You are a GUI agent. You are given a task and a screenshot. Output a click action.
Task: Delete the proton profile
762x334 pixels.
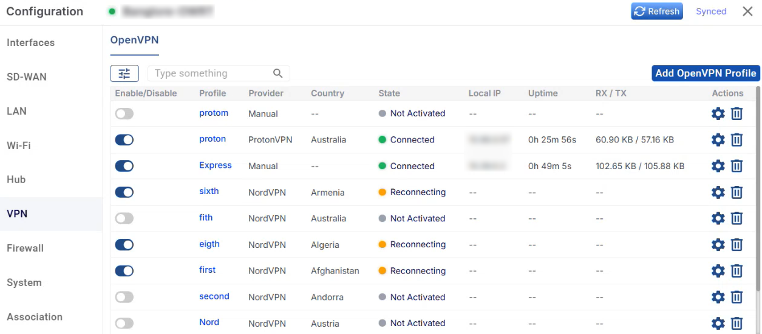[736, 139]
